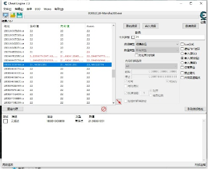Enable the 禁止随机 checkbox
Screen dimensions: 208x169
(182, 73)
